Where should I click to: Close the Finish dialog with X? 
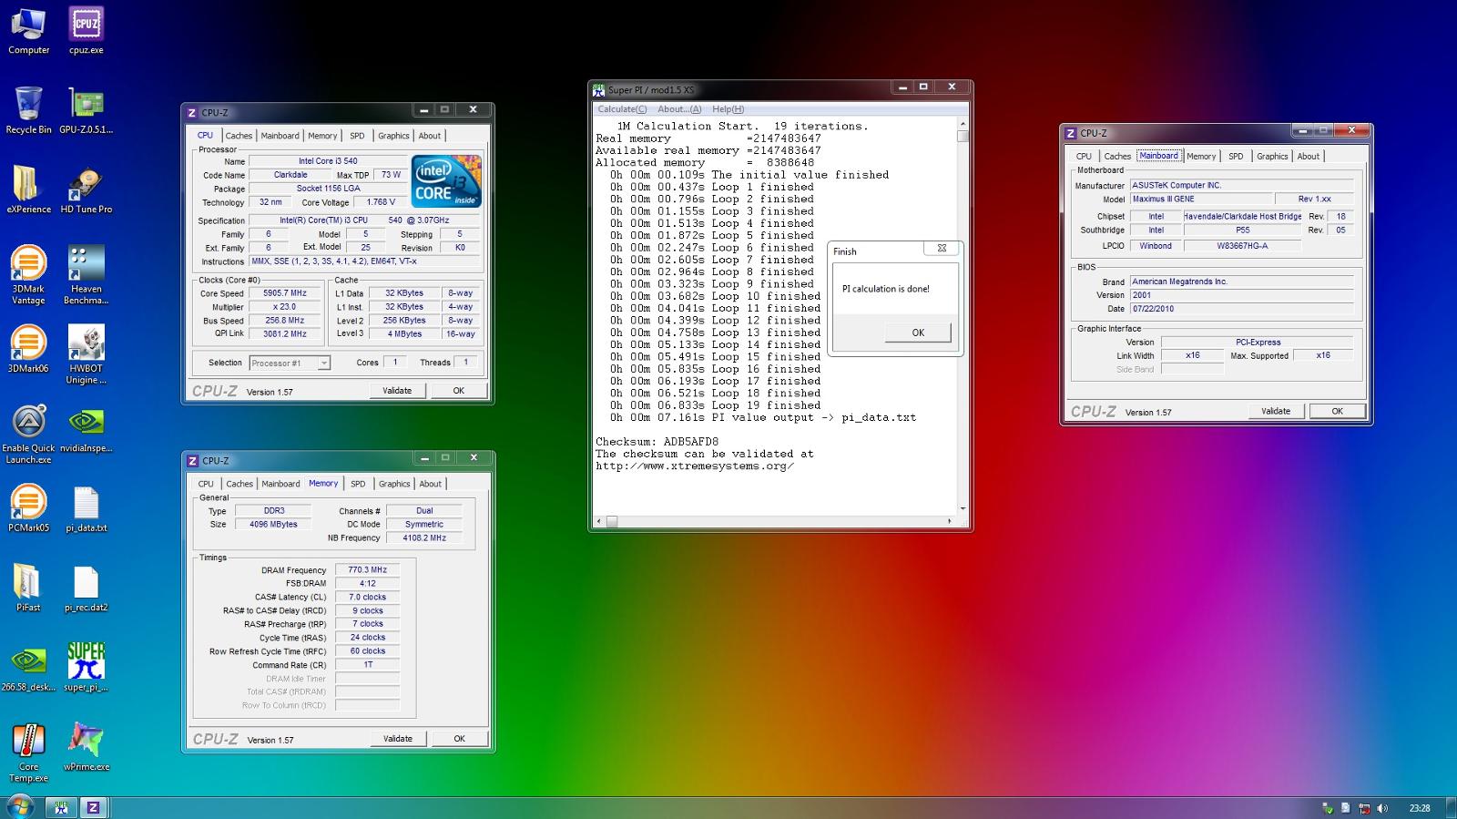tap(942, 248)
